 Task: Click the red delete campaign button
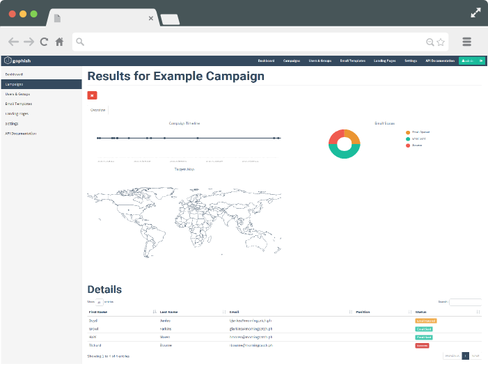[92, 95]
